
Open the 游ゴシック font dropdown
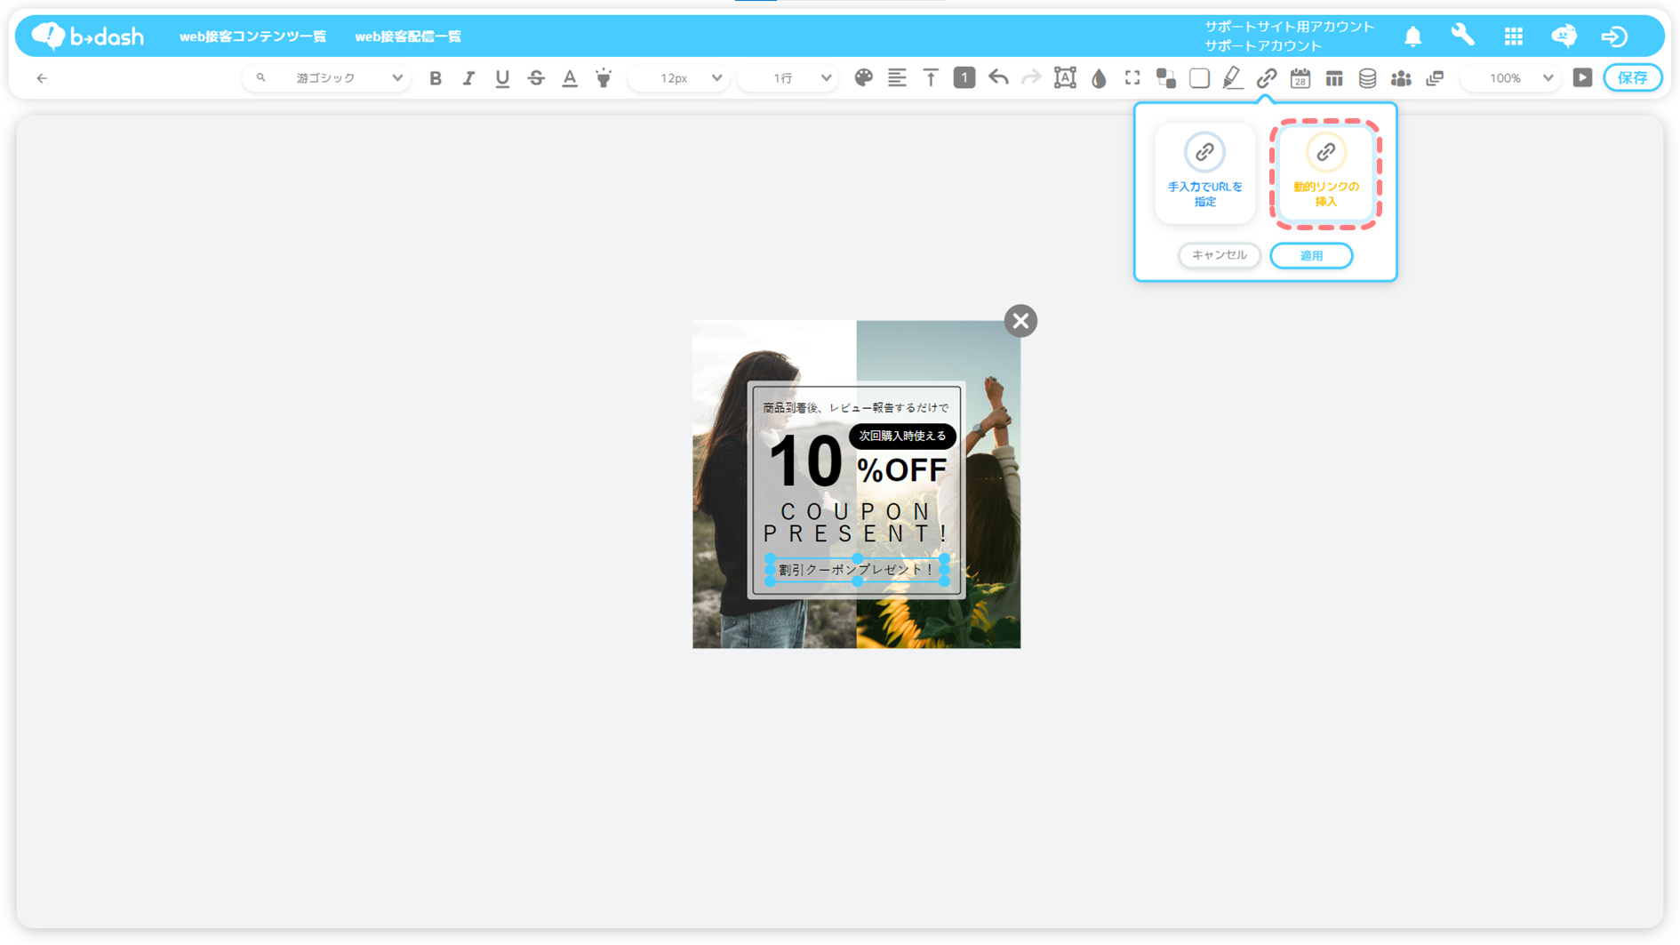(327, 78)
